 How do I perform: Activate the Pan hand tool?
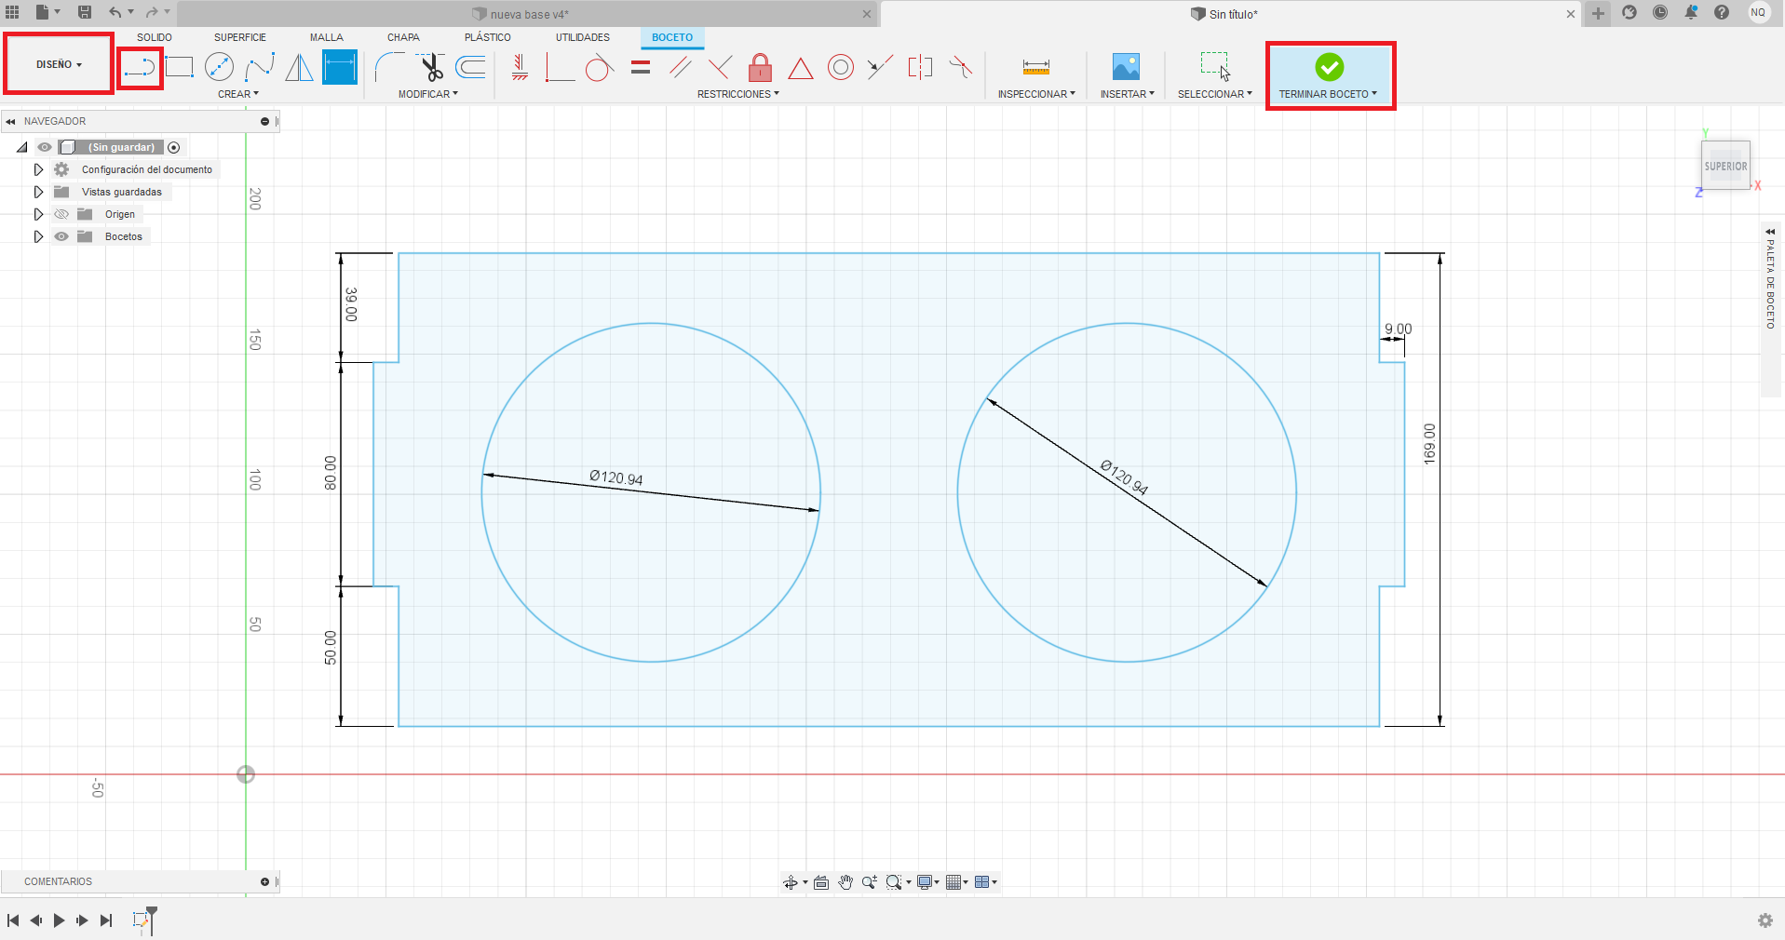845,882
